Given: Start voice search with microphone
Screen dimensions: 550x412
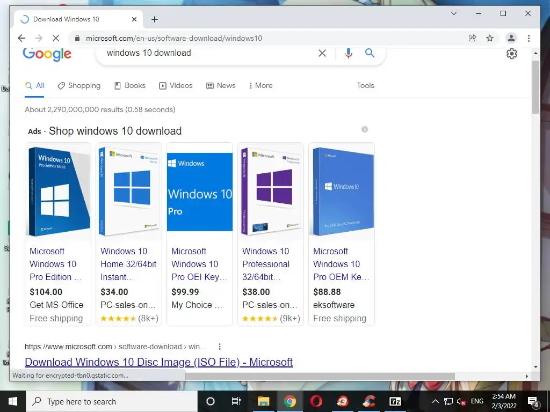Looking at the screenshot, I should click(348, 53).
